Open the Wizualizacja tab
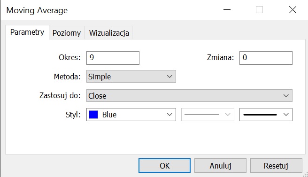The width and height of the screenshot is (308, 177). click(109, 33)
